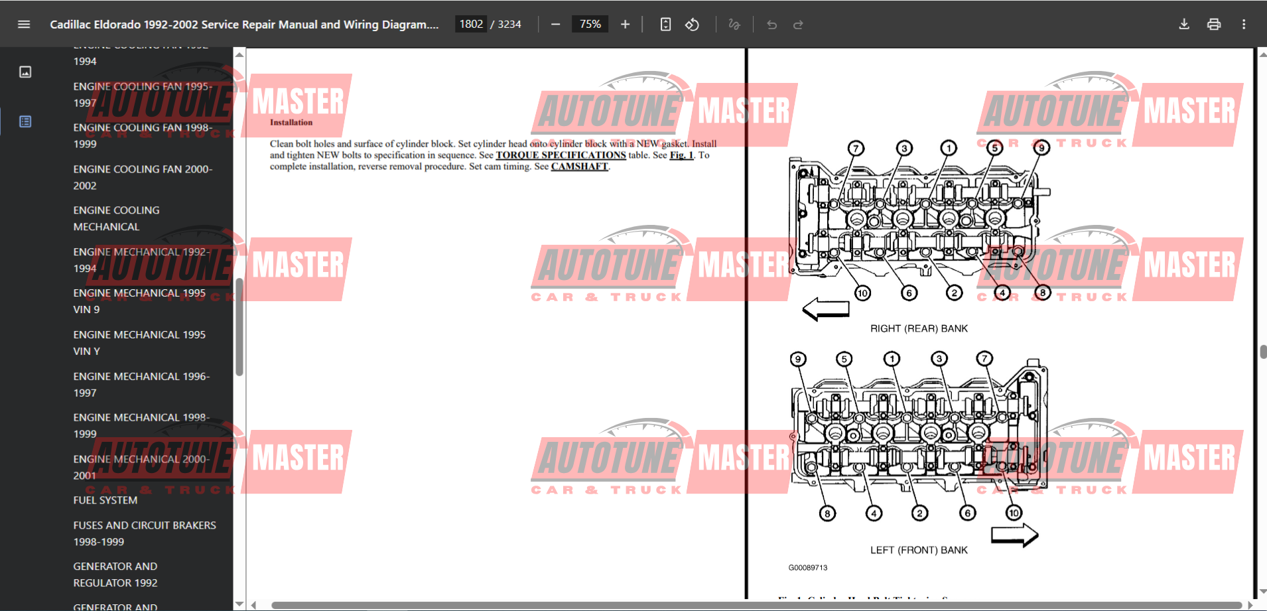The image size is (1267, 611).
Task: Select ENGINE COOLING MECHANICAL outline item
Action: (x=116, y=218)
